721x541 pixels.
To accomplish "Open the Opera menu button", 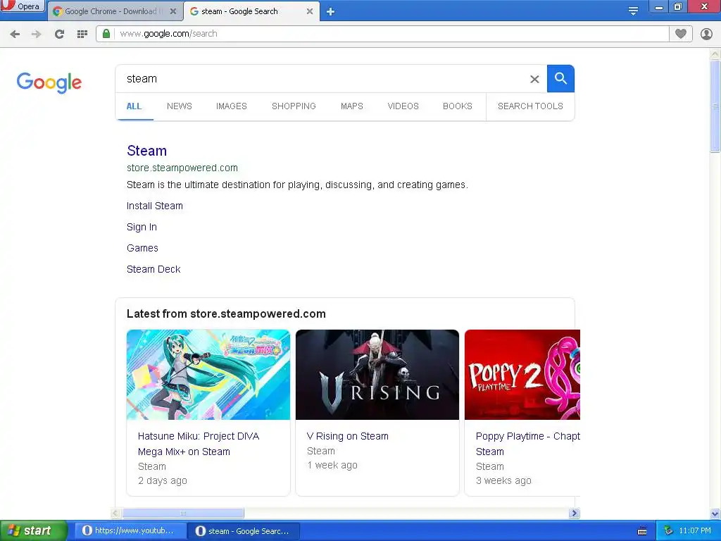I will [22, 6].
